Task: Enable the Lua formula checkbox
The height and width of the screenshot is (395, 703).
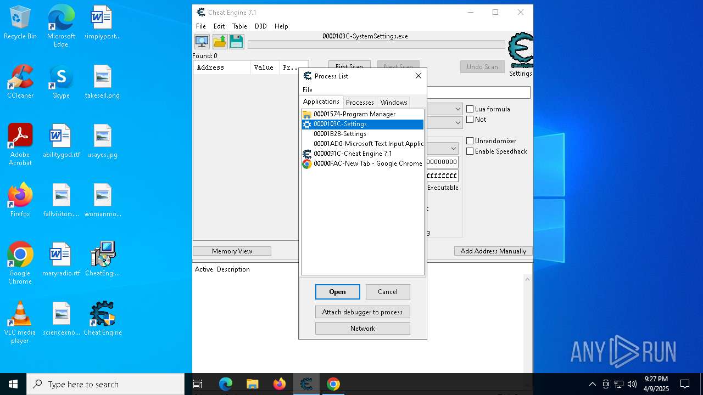Action: (470, 109)
